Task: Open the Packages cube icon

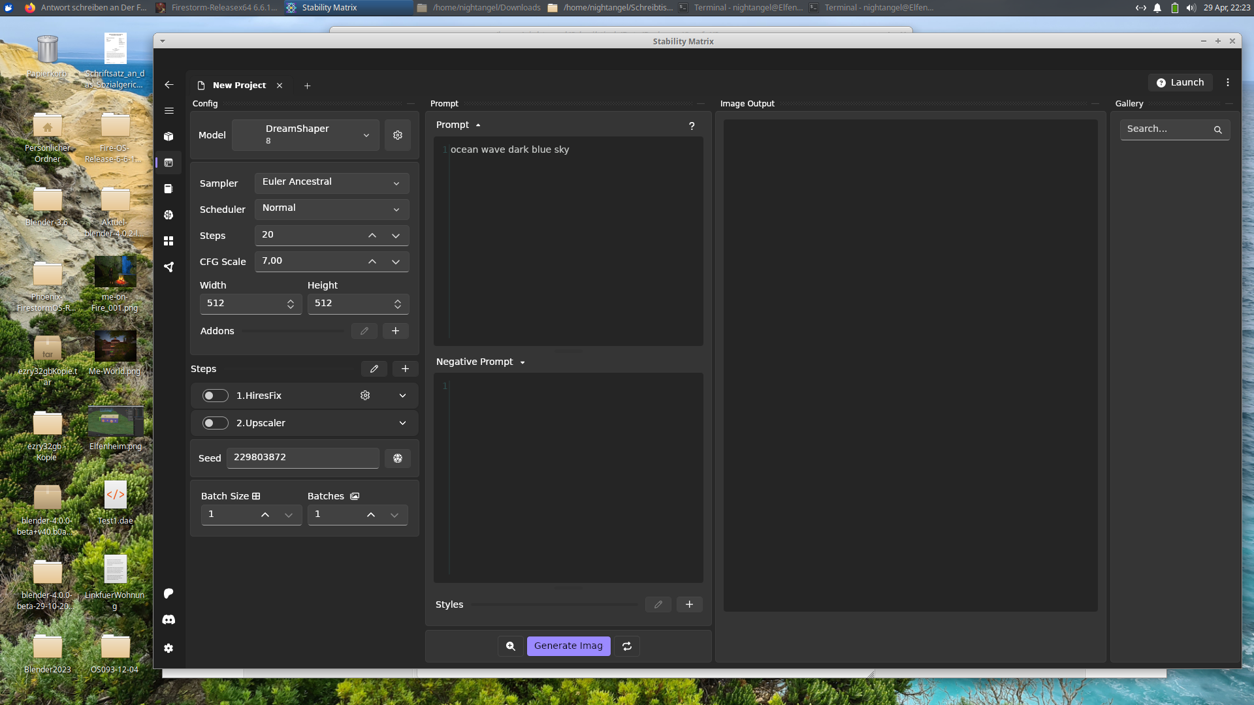Action: [x=169, y=136]
